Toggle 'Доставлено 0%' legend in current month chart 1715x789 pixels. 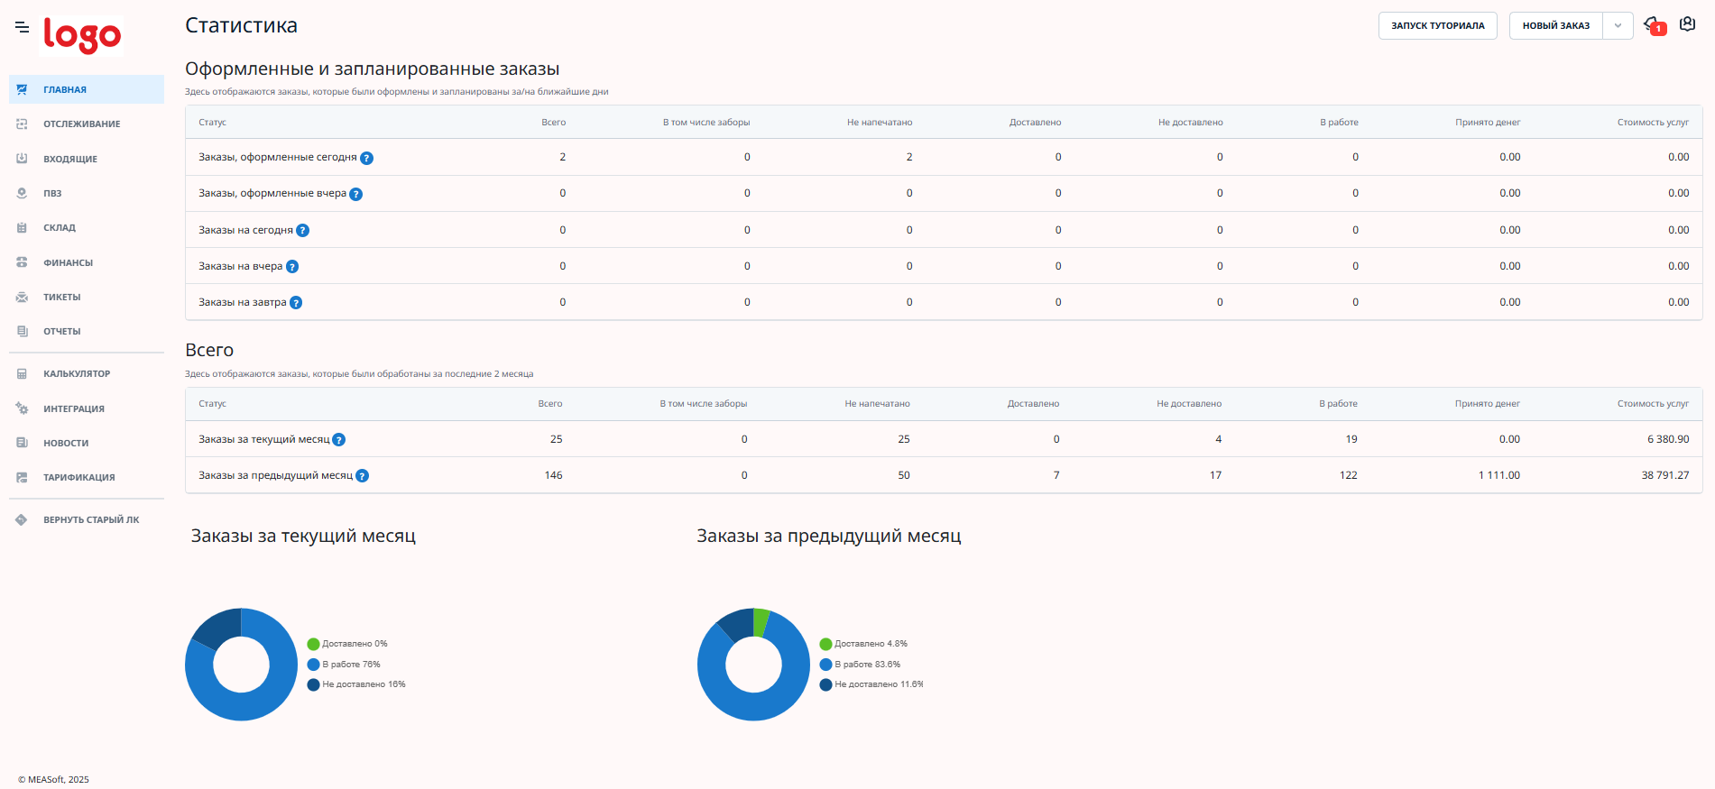(x=347, y=644)
